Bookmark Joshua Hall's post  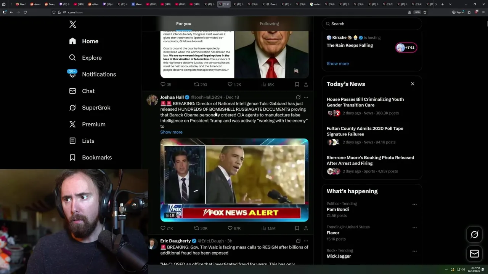click(x=297, y=228)
